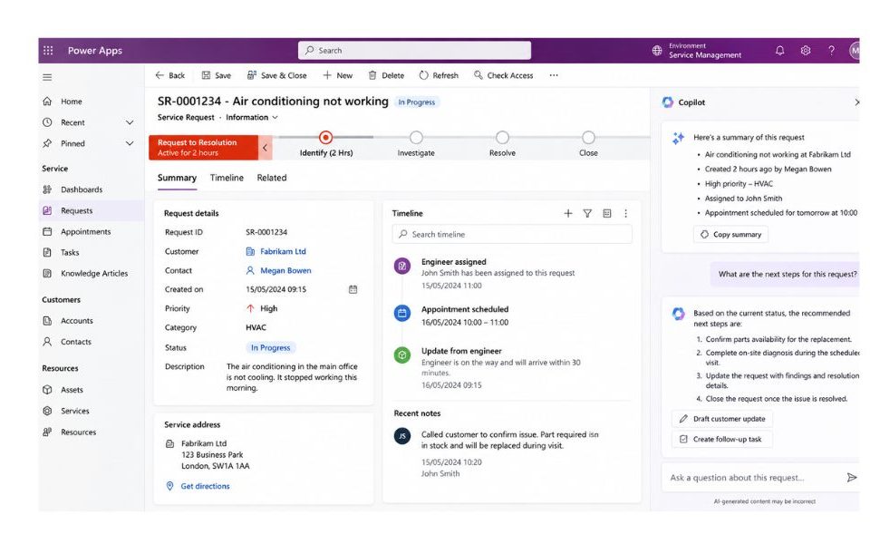This screenshot has width=870, height=544.
Task: Go back using Back arrow
Action: pos(169,75)
